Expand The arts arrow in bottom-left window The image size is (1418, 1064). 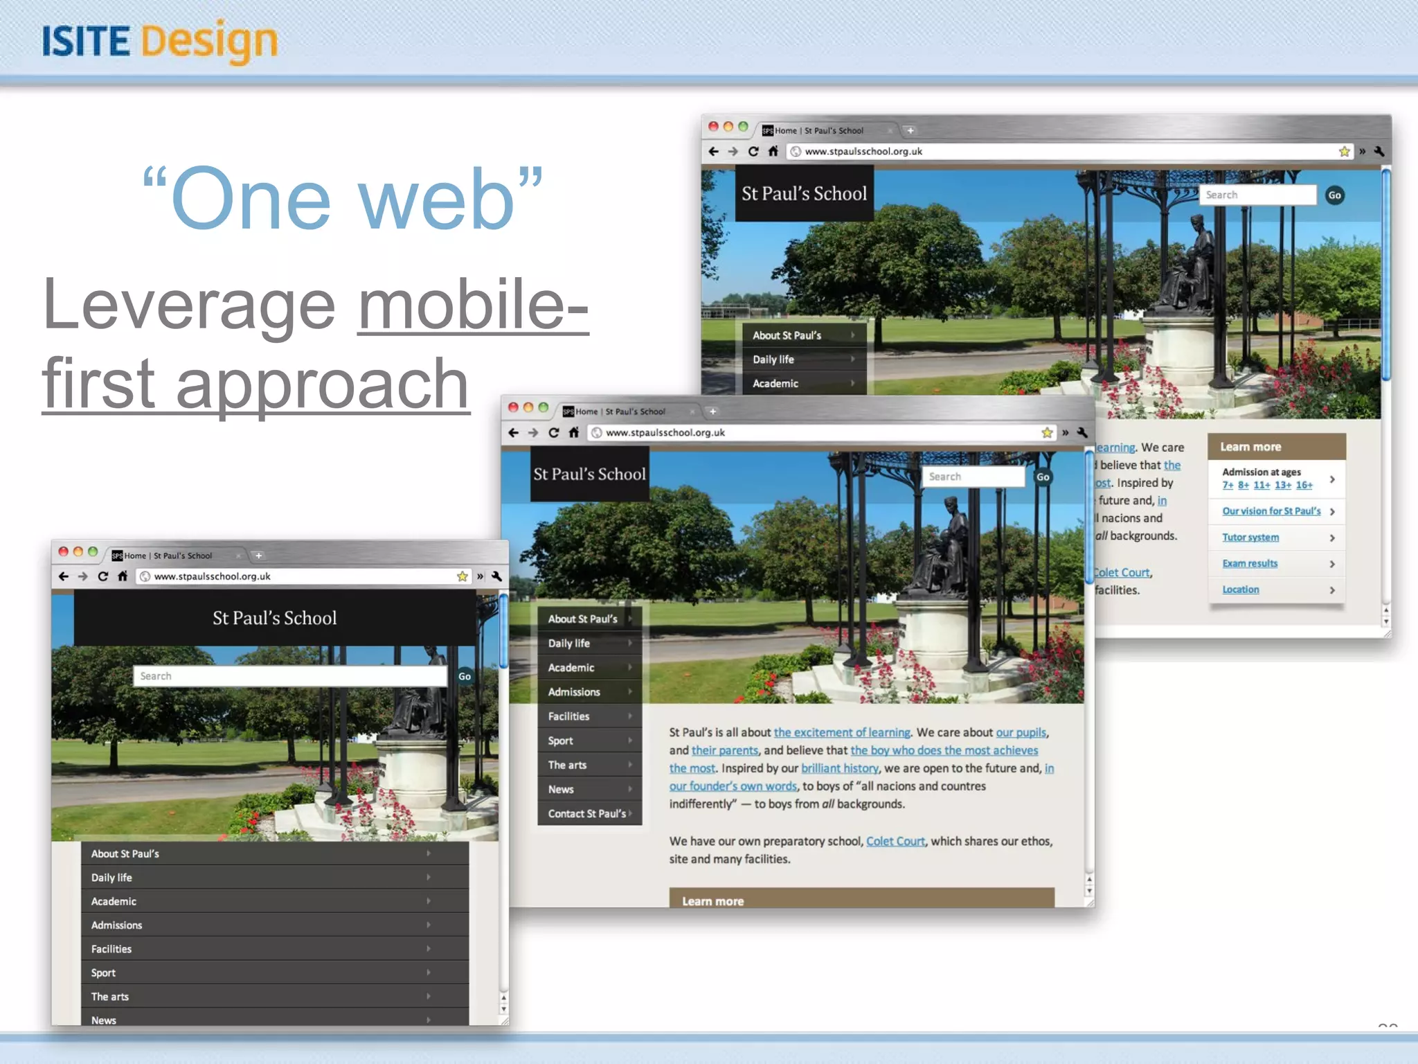429,996
